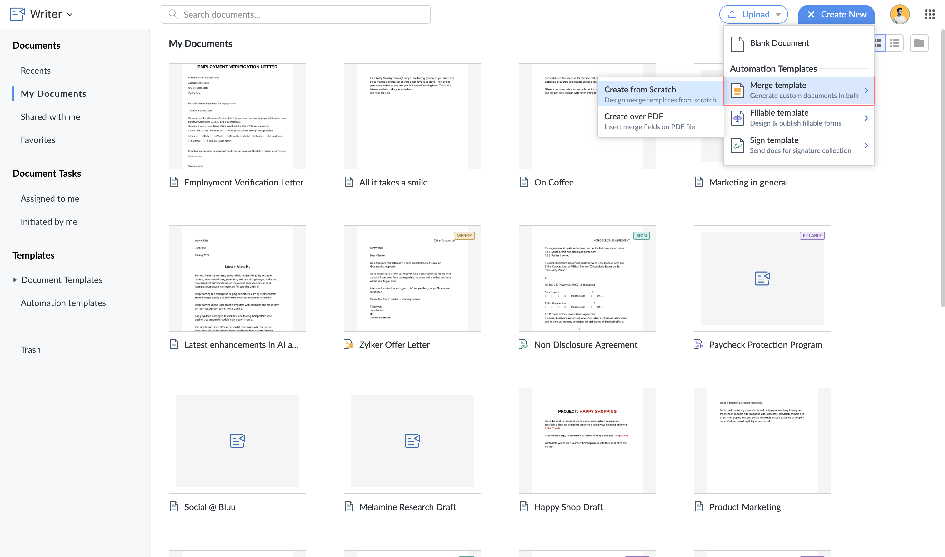
Task: Expand the Sign template submenu arrow
Action: point(866,145)
